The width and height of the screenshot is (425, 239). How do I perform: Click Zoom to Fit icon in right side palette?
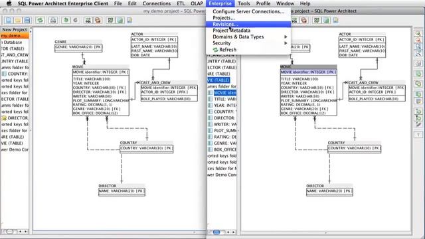pos(418,53)
